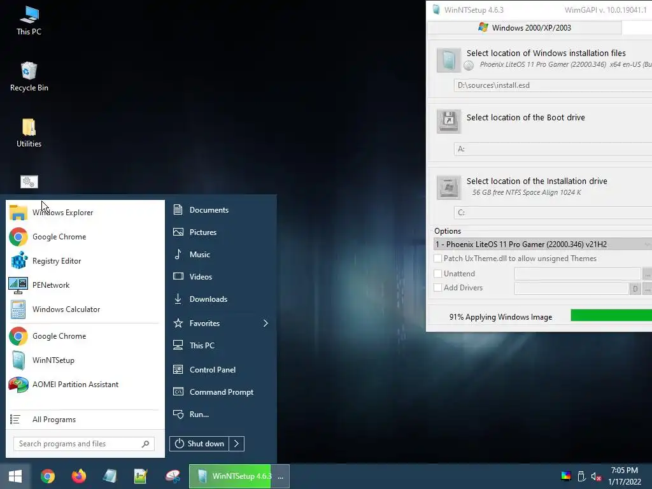Toggle the Unattend checkbox
The width and height of the screenshot is (652, 489).
[x=437, y=274]
